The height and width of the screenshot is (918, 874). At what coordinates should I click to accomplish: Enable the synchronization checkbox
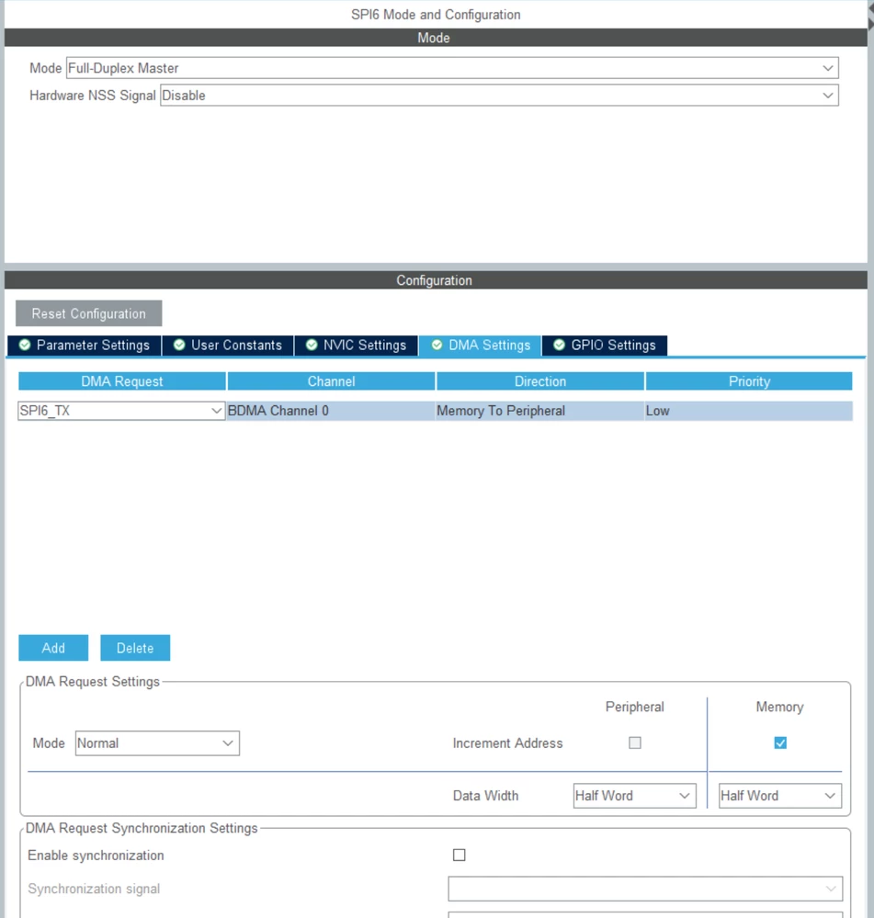[x=459, y=856]
